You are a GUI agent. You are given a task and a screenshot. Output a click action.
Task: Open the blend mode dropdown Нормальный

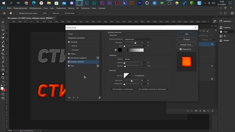coord(138,39)
